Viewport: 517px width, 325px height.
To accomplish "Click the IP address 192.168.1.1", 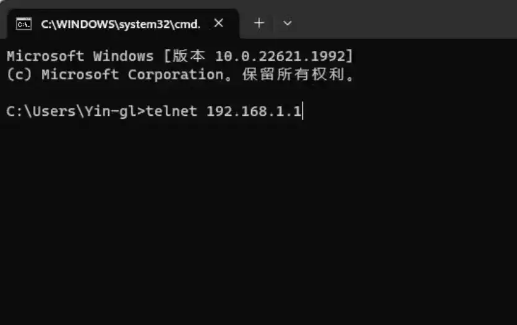I will coord(254,111).
